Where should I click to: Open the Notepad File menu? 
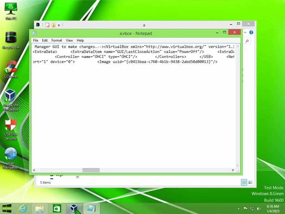tap(36, 40)
